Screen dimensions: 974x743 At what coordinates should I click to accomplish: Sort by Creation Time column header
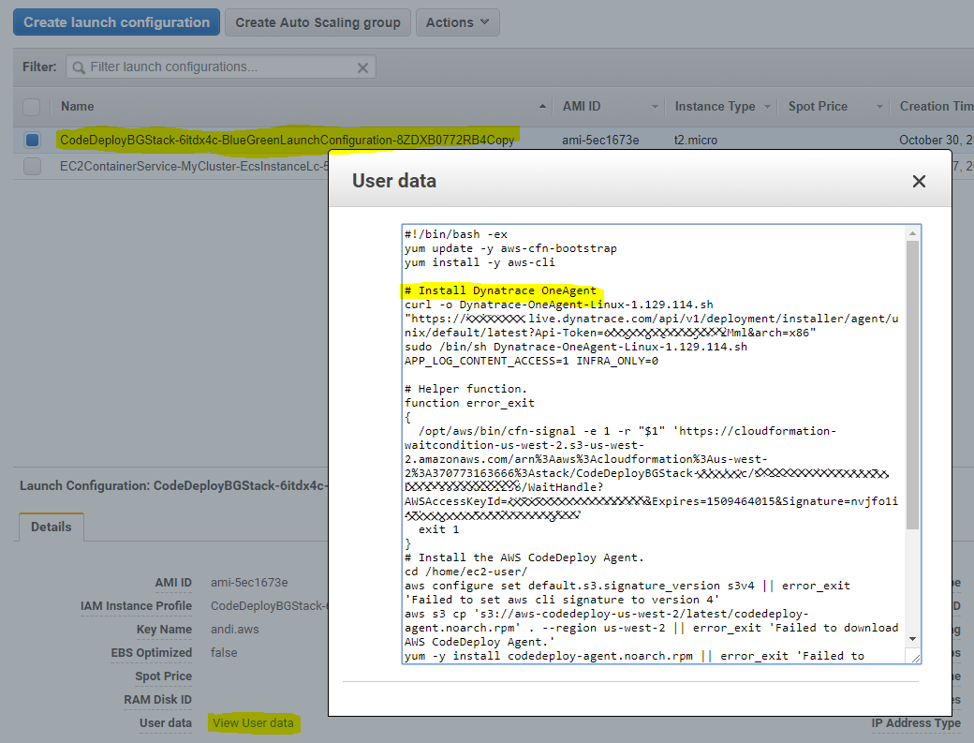(937, 106)
